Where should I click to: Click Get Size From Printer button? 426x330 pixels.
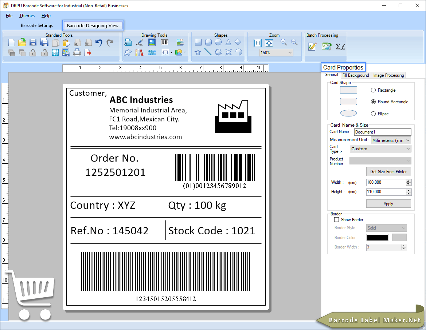tap(388, 172)
